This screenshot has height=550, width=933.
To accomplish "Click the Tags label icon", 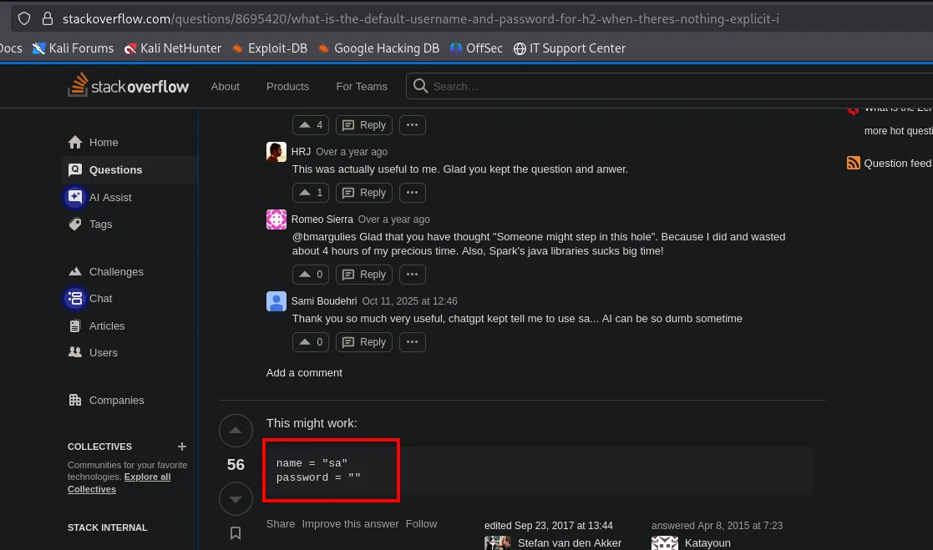I will point(75,225).
